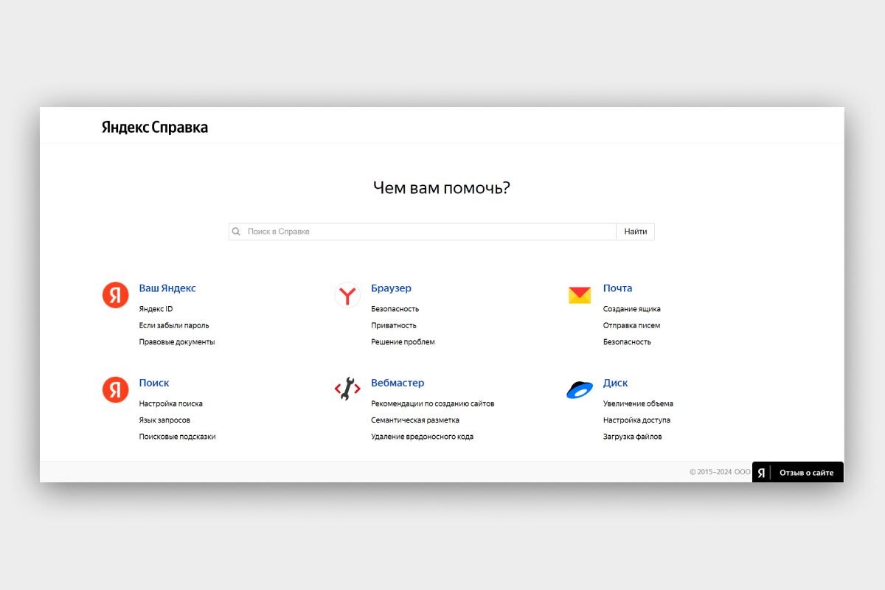Click the Вебмастер wrench icon
885x590 pixels.
coord(347,389)
